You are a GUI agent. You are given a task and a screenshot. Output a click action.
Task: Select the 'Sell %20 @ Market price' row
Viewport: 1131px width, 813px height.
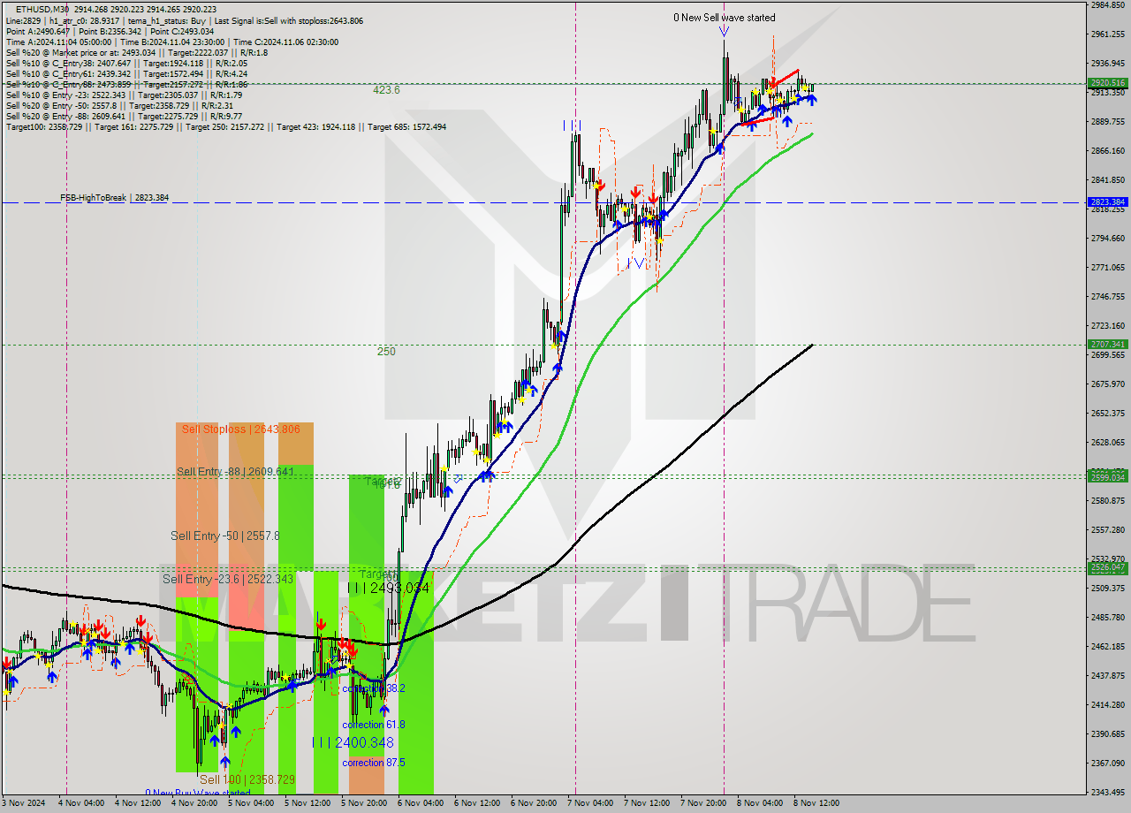click(136, 52)
